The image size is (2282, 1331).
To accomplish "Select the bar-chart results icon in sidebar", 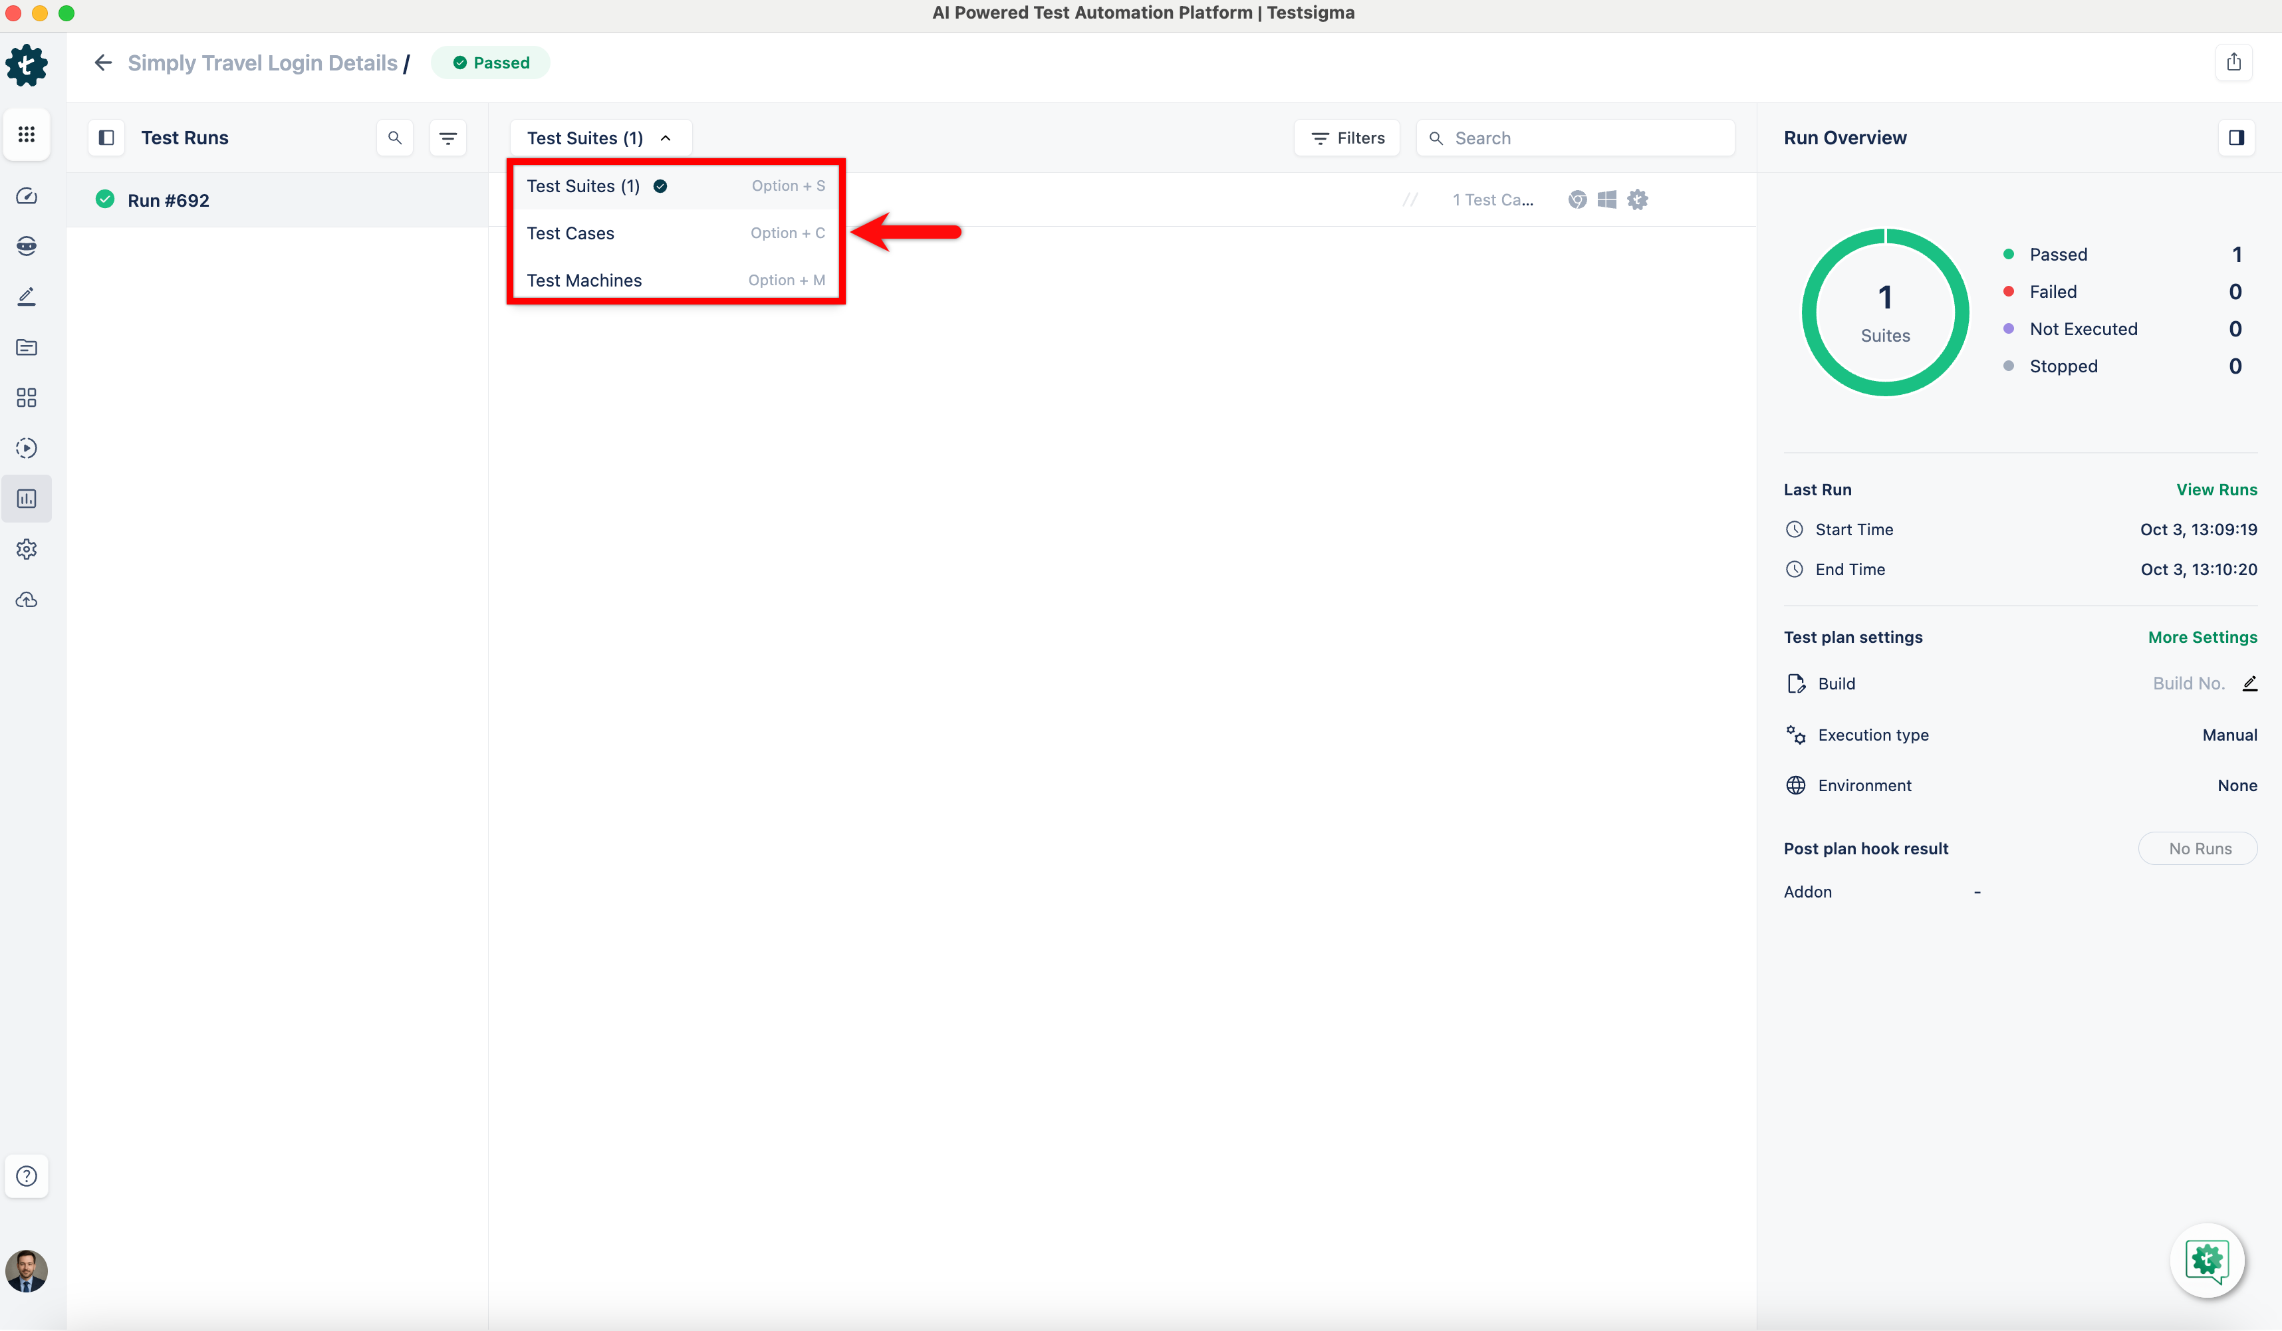I will click(26, 498).
